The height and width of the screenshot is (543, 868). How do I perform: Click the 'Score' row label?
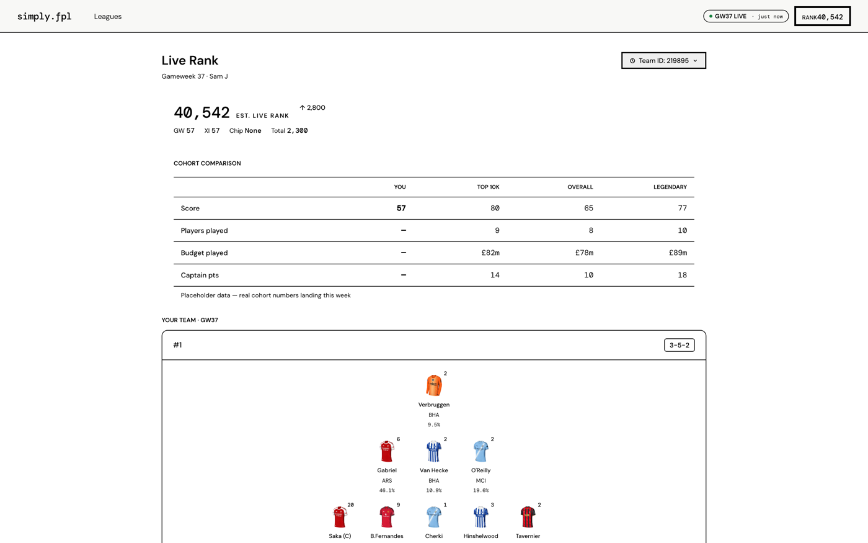(x=190, y=209)
